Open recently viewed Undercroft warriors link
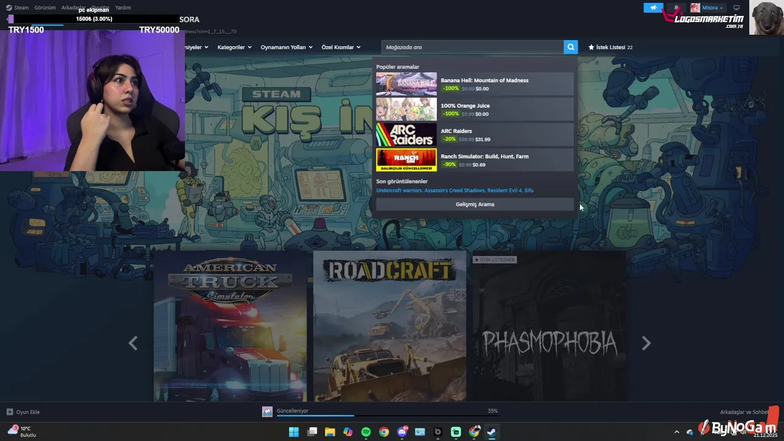This screenshot has height=441, width=784. click(399, 190)
